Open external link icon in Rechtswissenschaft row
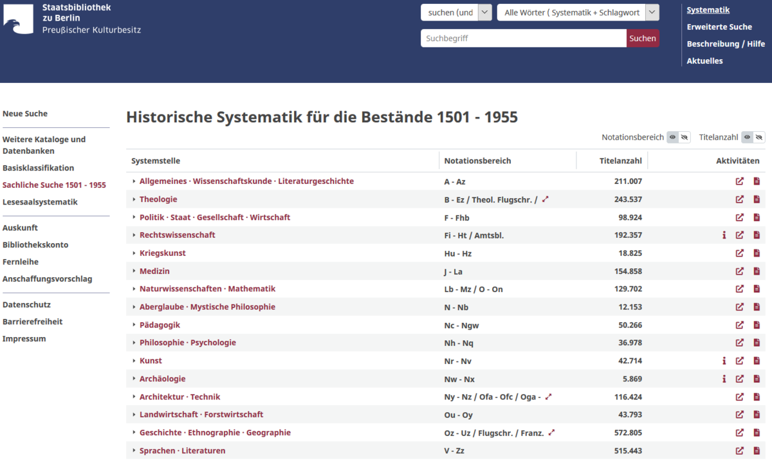The width and height of the screenshot is (772, 465). pos(740,235)
